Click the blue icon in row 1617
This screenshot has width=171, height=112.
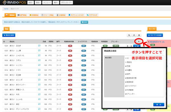coord(39,55)
